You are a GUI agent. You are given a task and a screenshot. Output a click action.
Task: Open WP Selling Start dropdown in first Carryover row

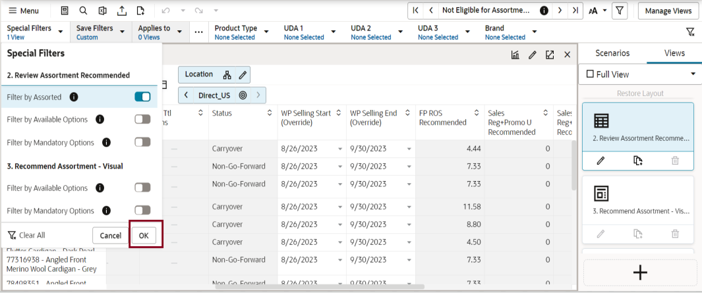[x=340, y=149]
